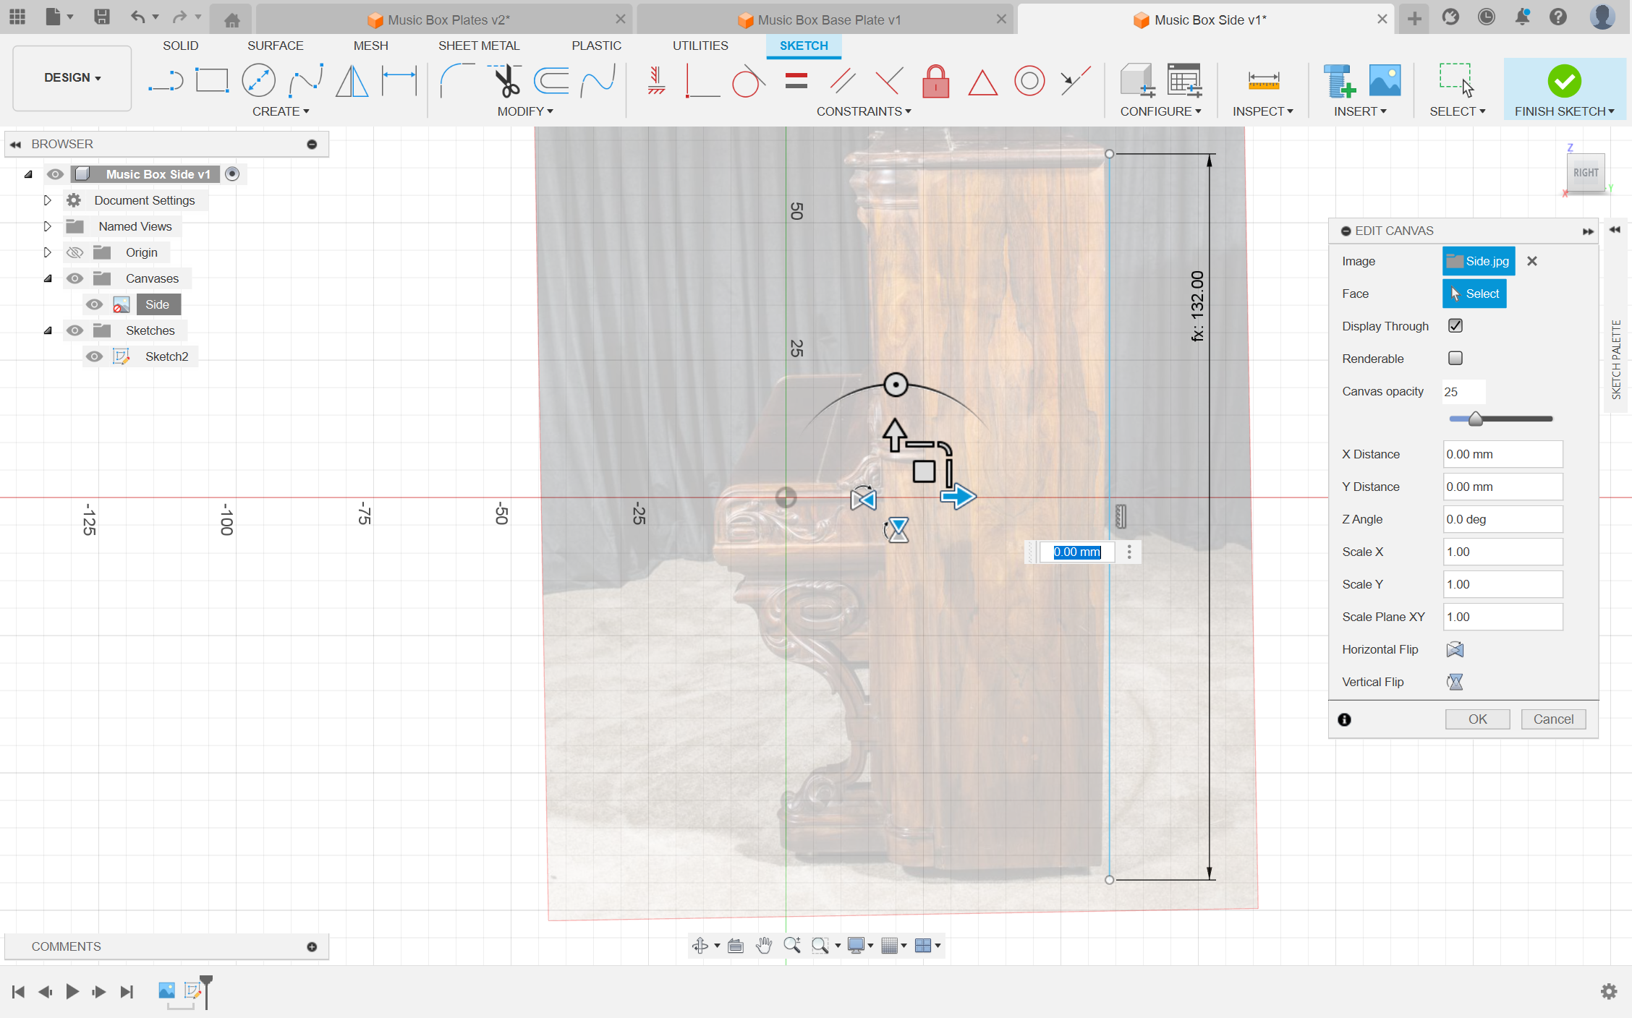Screen dimensions: 1632x1018
Task: Toggle Display Through checkbox on
Action: (1455, 325)
